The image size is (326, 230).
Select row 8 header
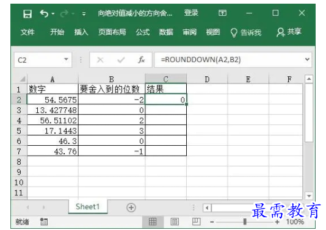pyautogui.click(x=19, y=162)
